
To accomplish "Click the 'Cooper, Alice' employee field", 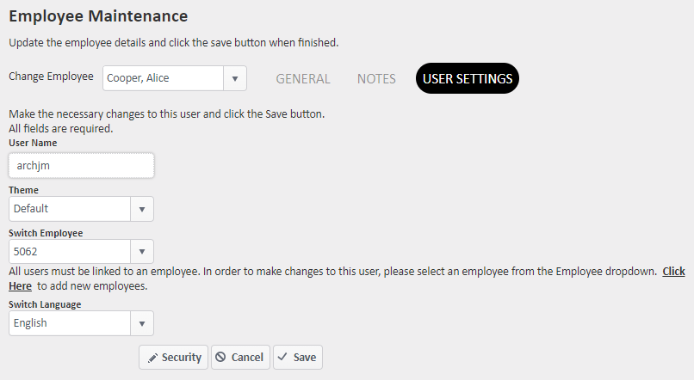I will (x=164, y=78).
